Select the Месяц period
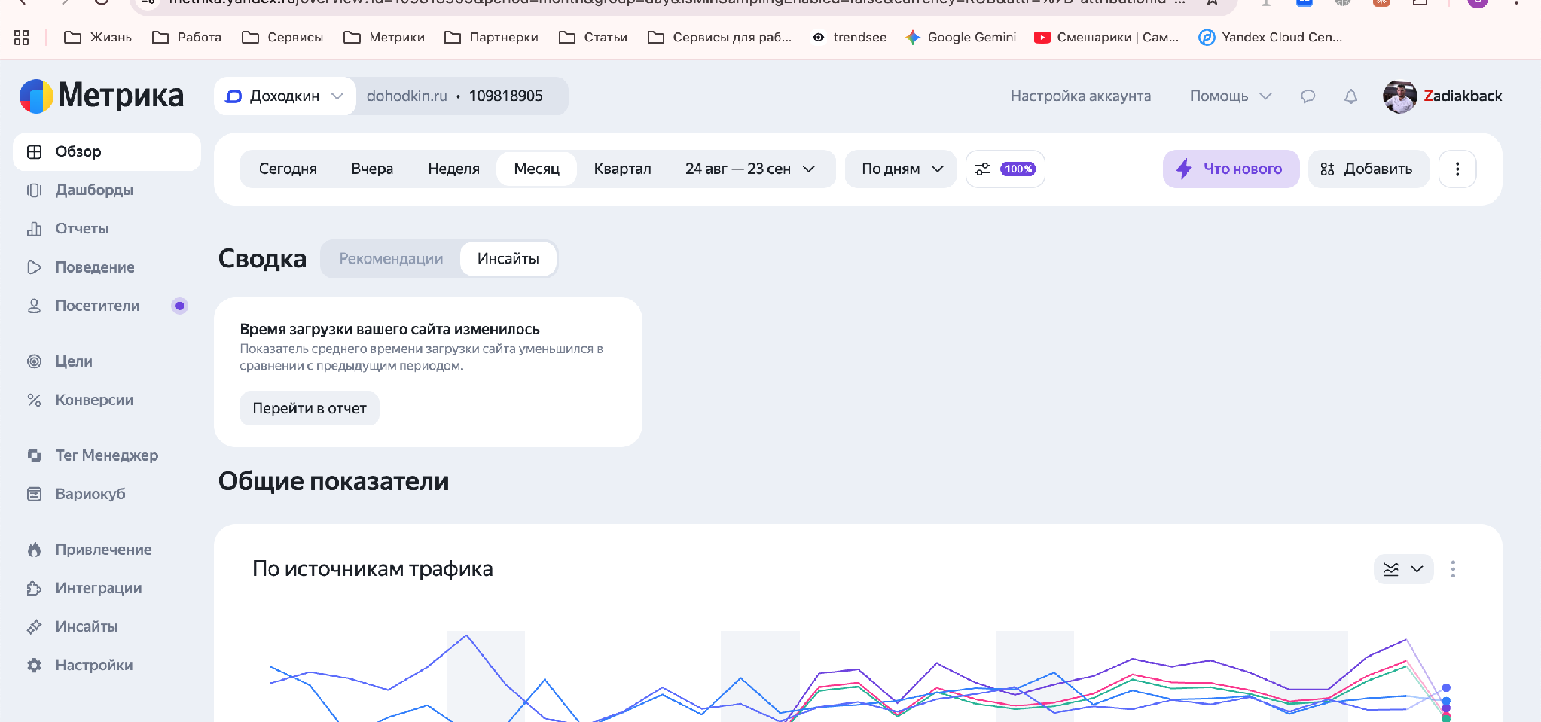This screenshot has height=722, width=1541. tap(536, 169)
